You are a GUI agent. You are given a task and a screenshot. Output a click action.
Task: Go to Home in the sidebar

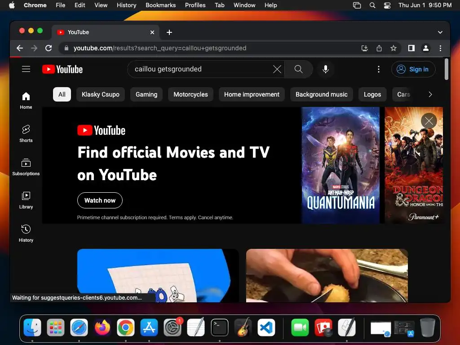point(26,101)
